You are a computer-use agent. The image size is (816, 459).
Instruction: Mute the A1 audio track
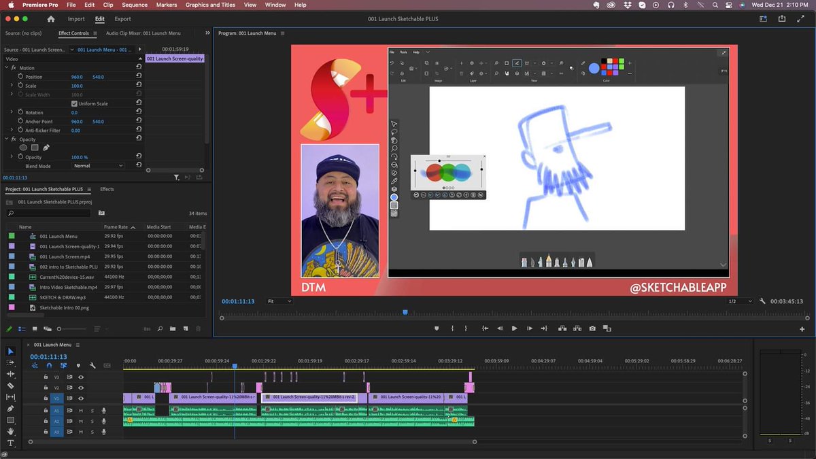(x=81, y=411)
